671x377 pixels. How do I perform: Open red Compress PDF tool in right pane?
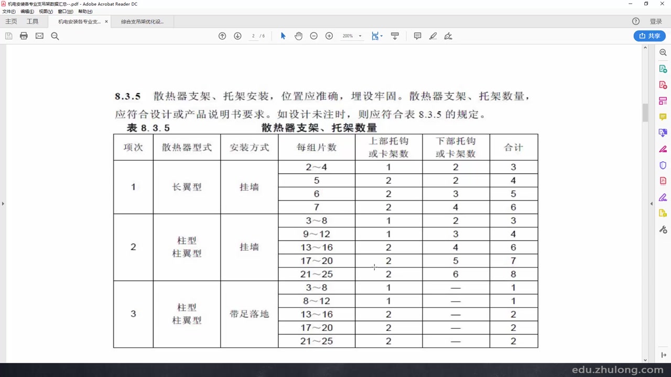click(663, 181)
